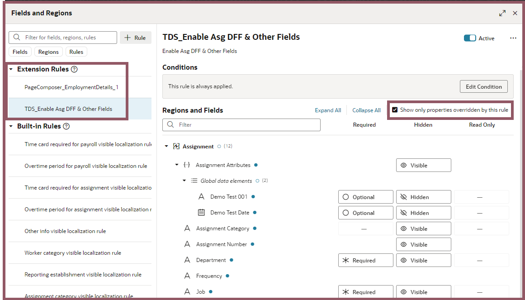
Task: Uncheck Show only properties overridden by this rule
Action: 395,110
